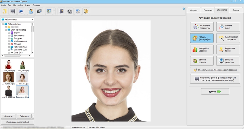Click the camera icon in the toolbar
Image resolution: width=244 pixels, height=129 pixels.
[39, 11]
